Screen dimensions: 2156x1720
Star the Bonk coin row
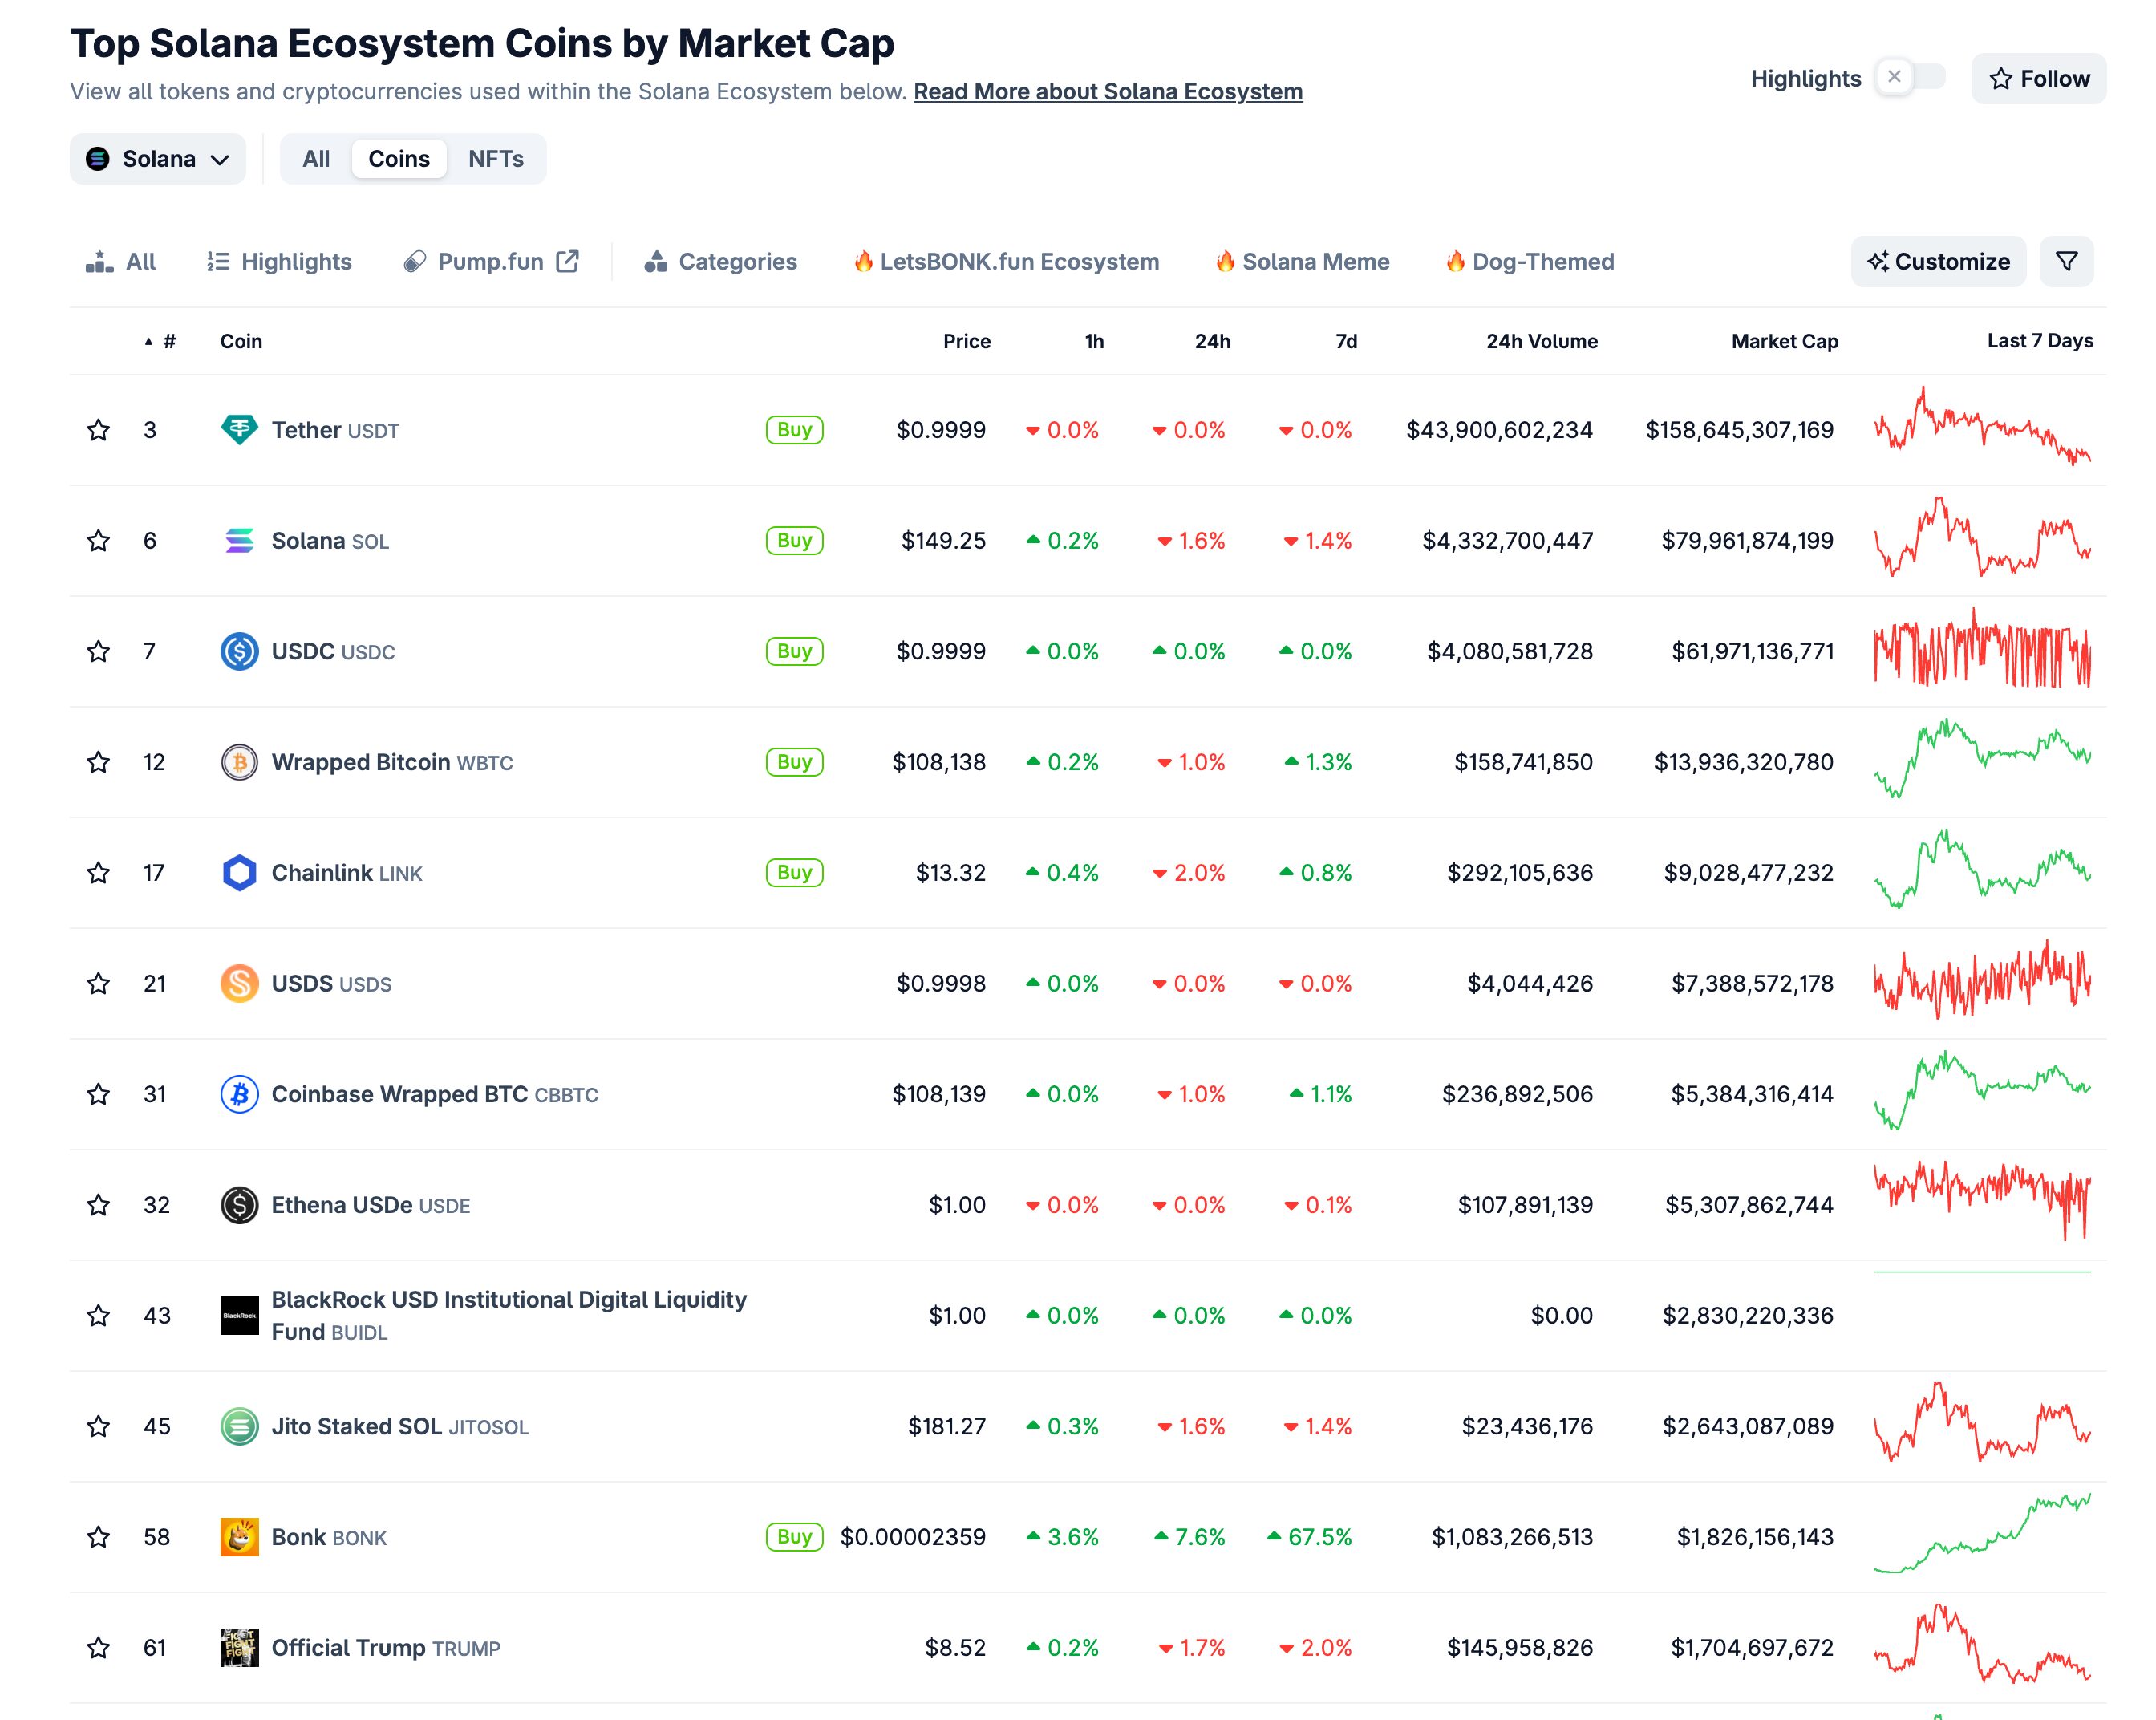pos(98,1537)
